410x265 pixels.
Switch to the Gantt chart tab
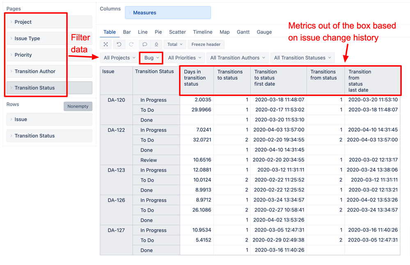point(243,32)
